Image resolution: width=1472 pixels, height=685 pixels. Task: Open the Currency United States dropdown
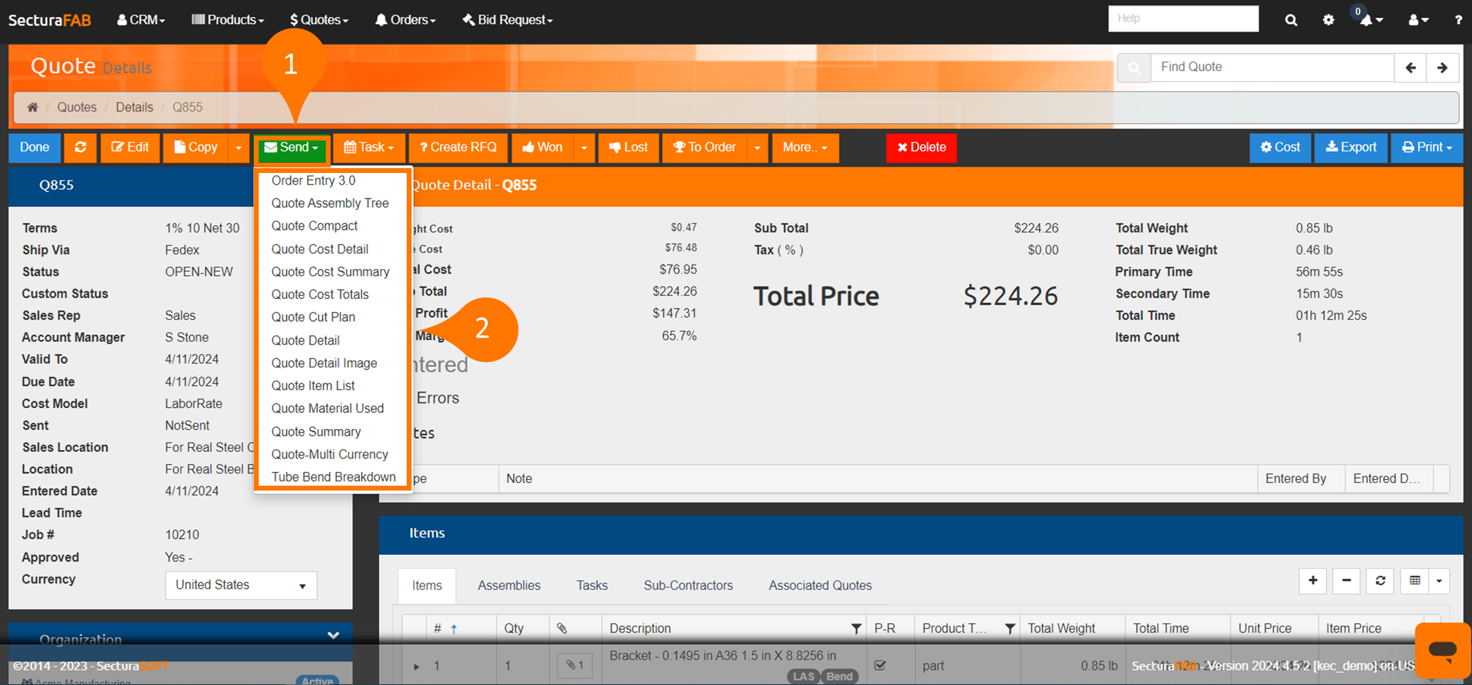pos(241,585)
